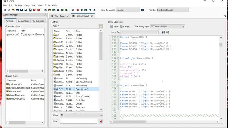
Task: Clear the filter with the red X button
Action: coord(100,122)
